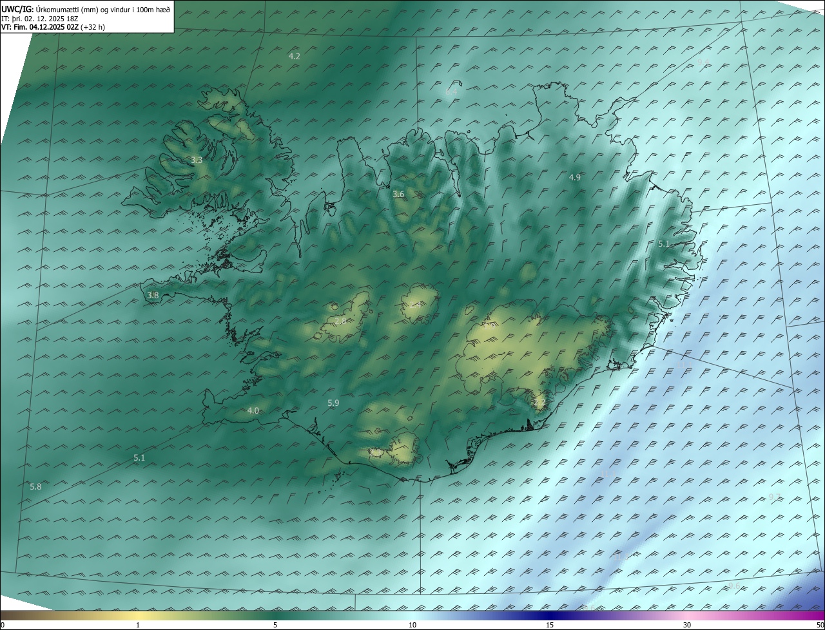Select the 5.8 value near the southwest edge

point(35,486)
